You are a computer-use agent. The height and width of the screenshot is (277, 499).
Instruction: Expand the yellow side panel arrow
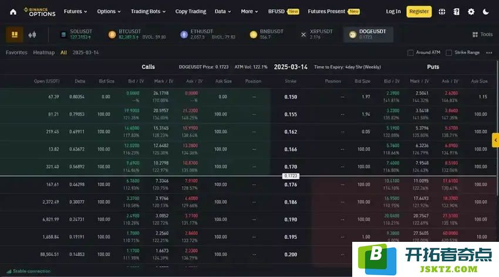(x=495, y=140)
